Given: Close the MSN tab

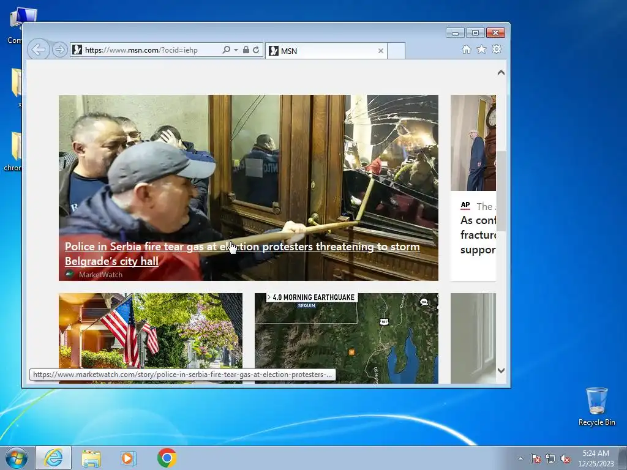Looking at the screenshot, I should 381,51.
